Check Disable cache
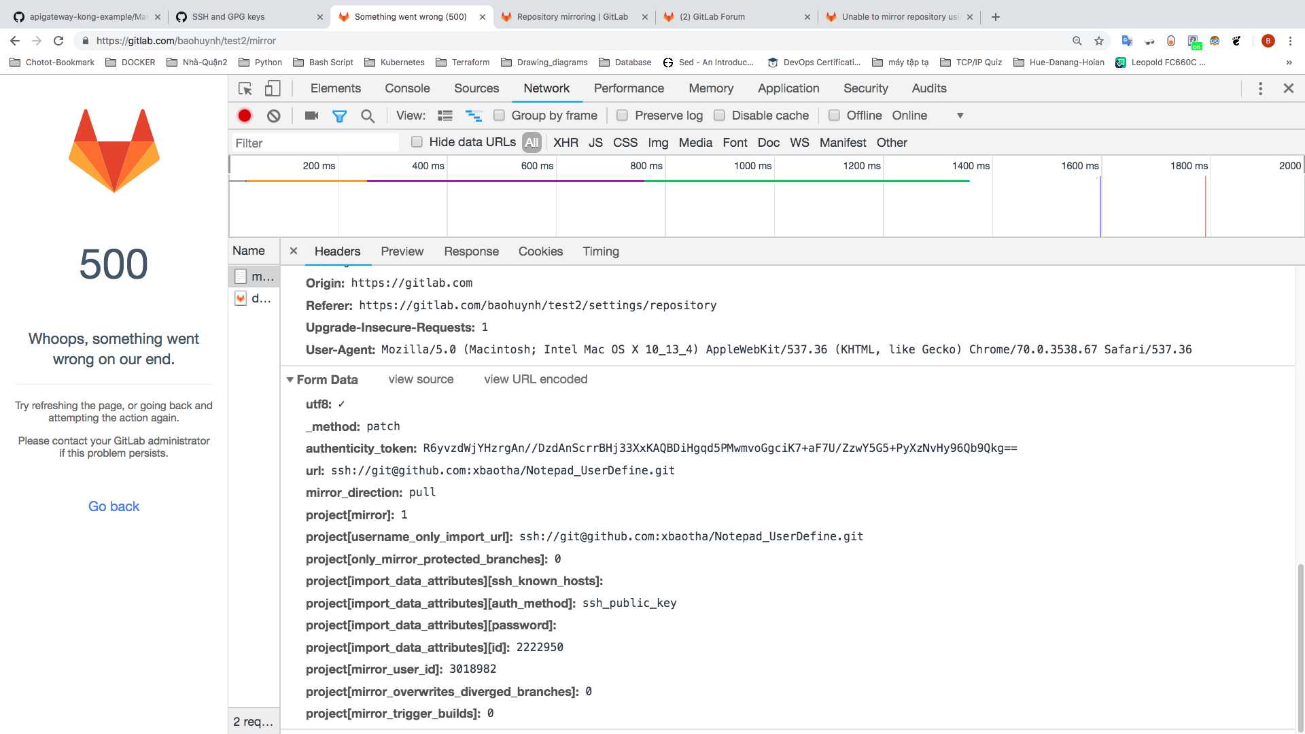 (720, 116)
